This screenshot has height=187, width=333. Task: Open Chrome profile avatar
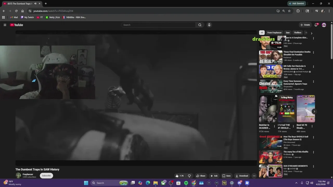[x=323, y=11]
